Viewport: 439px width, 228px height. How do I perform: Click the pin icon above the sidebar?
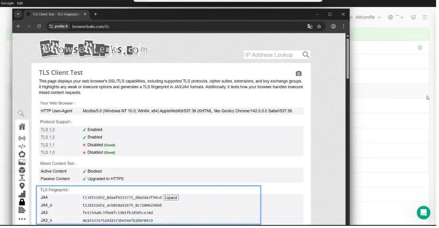point(21,113)
